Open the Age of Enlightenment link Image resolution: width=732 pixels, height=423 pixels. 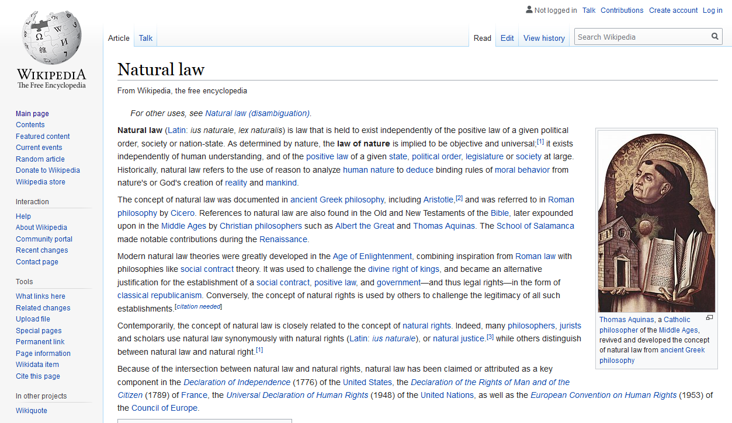372,256
